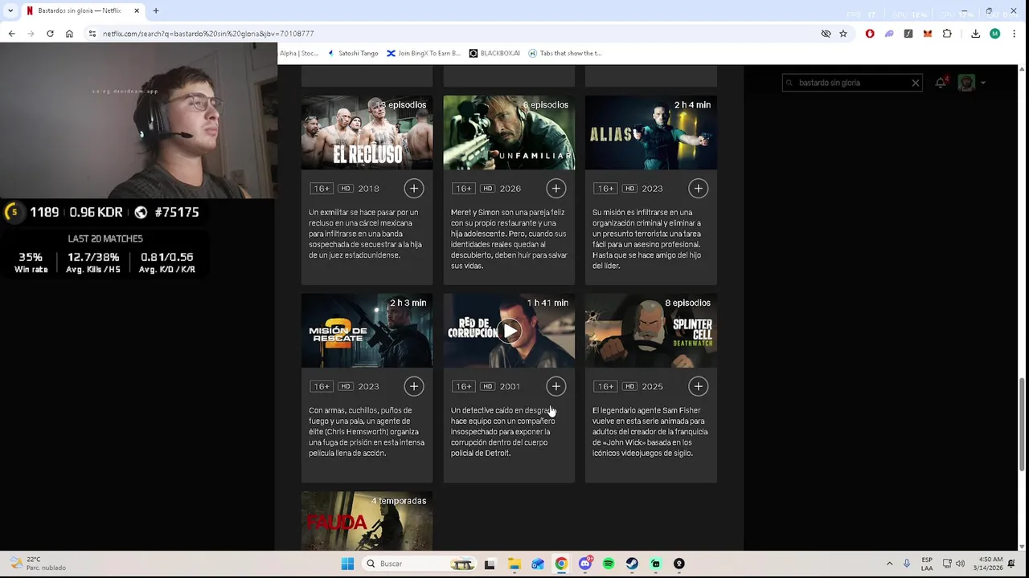Open the purple ghost extension
Viewport: 1029px width, 578px height.
click(889, 34)
